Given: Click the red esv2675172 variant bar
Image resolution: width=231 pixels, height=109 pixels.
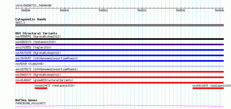Looking at the screenshot, I should [x=119, y=72].
